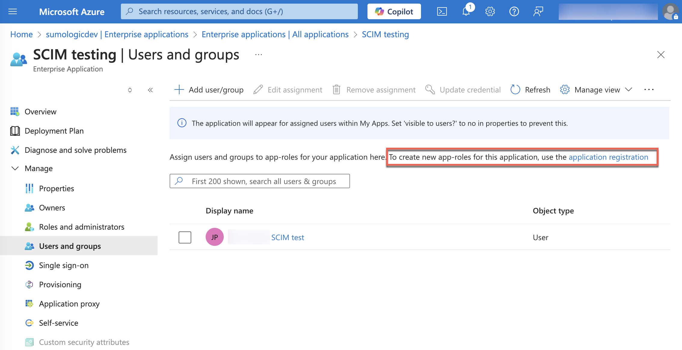The width and height of the screenshot is (682, 350).
Task: Collapse the Manage section chevron
Action: 15,168
